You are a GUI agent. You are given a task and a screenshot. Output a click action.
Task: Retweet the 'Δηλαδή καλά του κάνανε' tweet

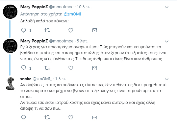coord(47,30)
